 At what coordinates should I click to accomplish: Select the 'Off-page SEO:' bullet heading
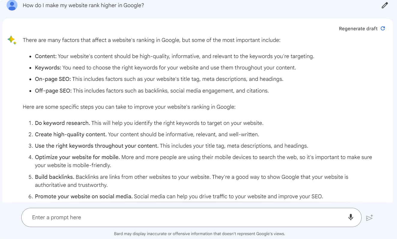click(53, 90)
